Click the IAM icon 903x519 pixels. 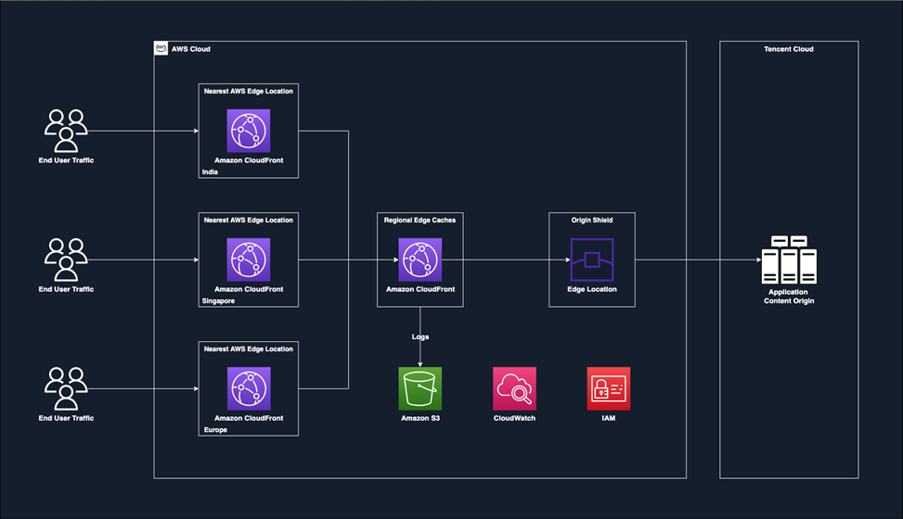point(608,388)
